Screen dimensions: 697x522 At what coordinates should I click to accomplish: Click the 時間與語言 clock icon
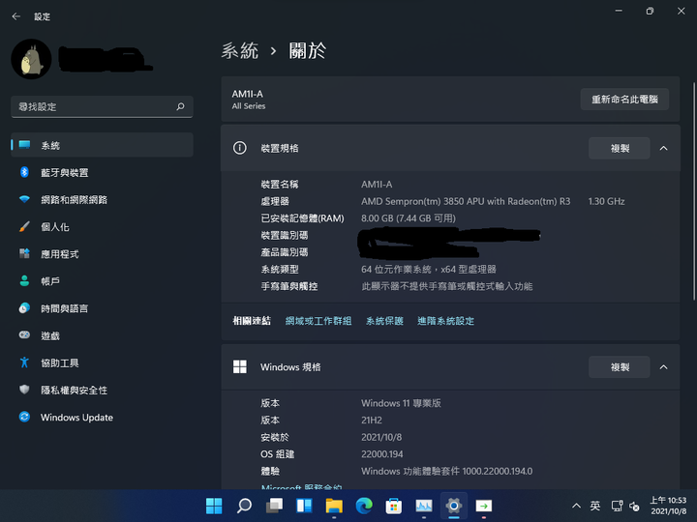[24, 308]
